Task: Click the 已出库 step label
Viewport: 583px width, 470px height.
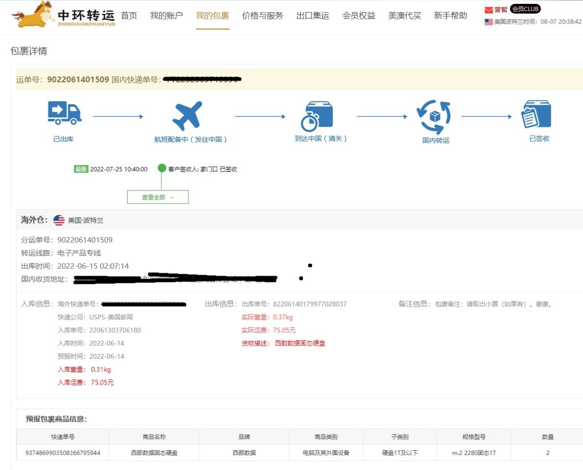Action: click(64, 139)
